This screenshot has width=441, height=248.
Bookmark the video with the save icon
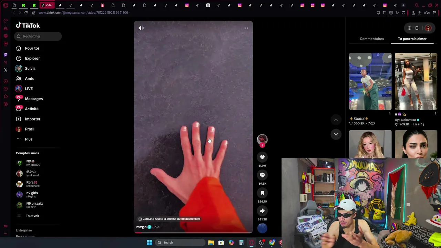tap(262, 193)
